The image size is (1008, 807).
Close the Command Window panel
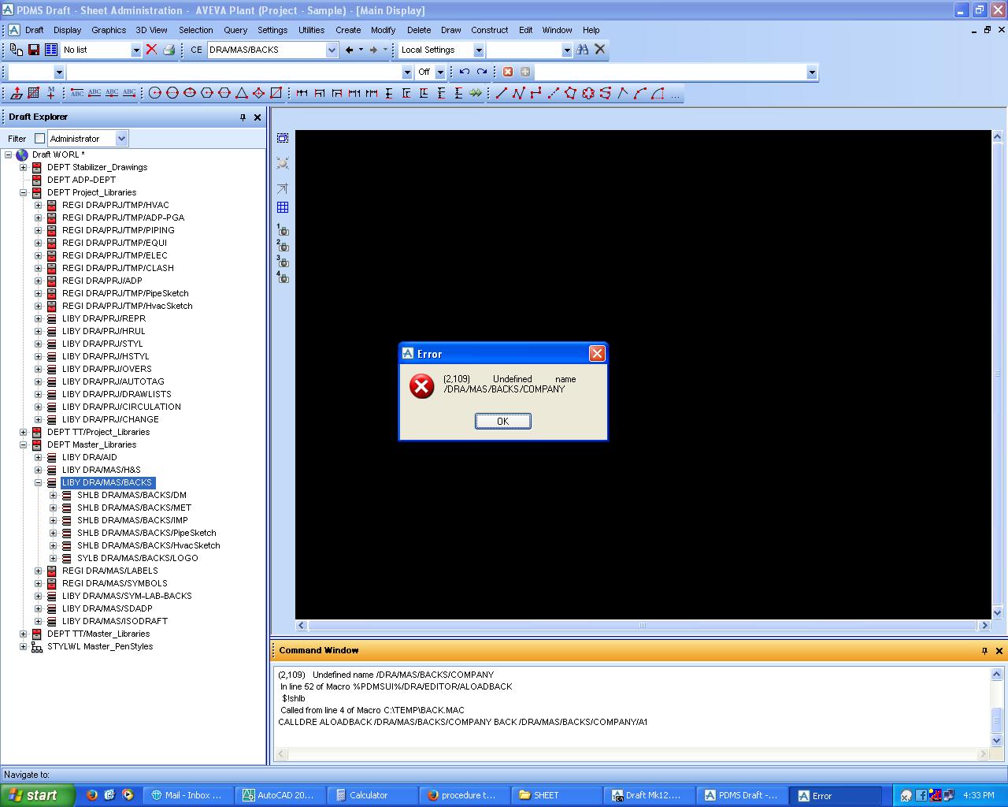coord(999,650)
